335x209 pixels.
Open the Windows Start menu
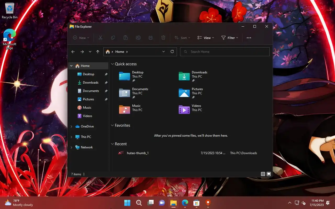point(127,203)
